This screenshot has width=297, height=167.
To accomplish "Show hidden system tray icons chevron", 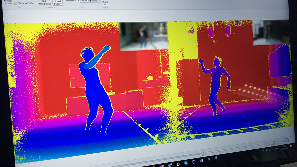I will coord(263,151).
